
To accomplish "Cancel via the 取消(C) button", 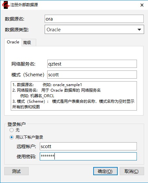I will [x=132, y=171].
